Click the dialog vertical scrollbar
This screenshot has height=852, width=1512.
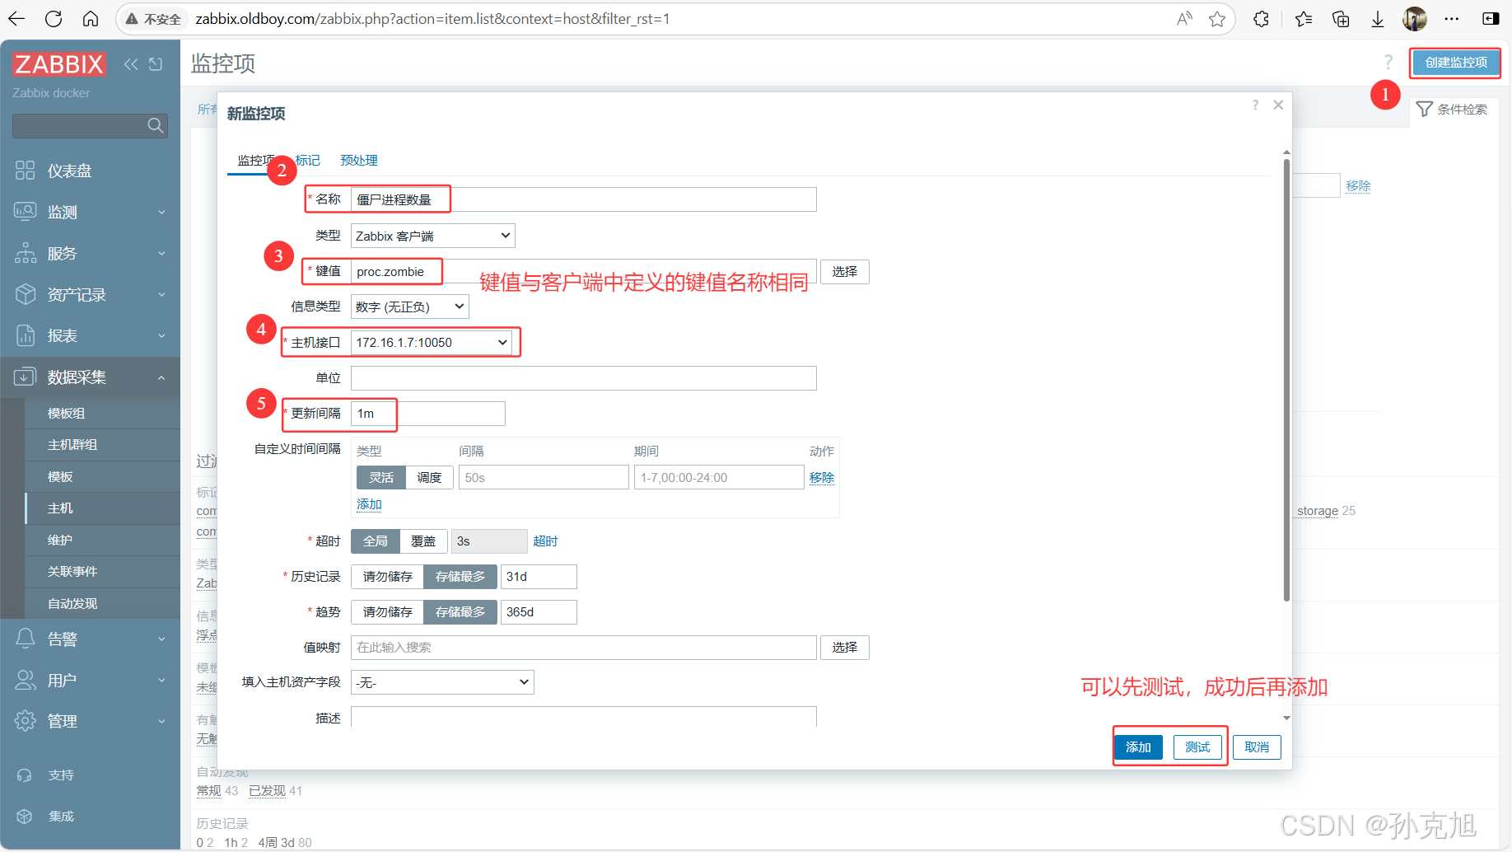coord(1286,379)
